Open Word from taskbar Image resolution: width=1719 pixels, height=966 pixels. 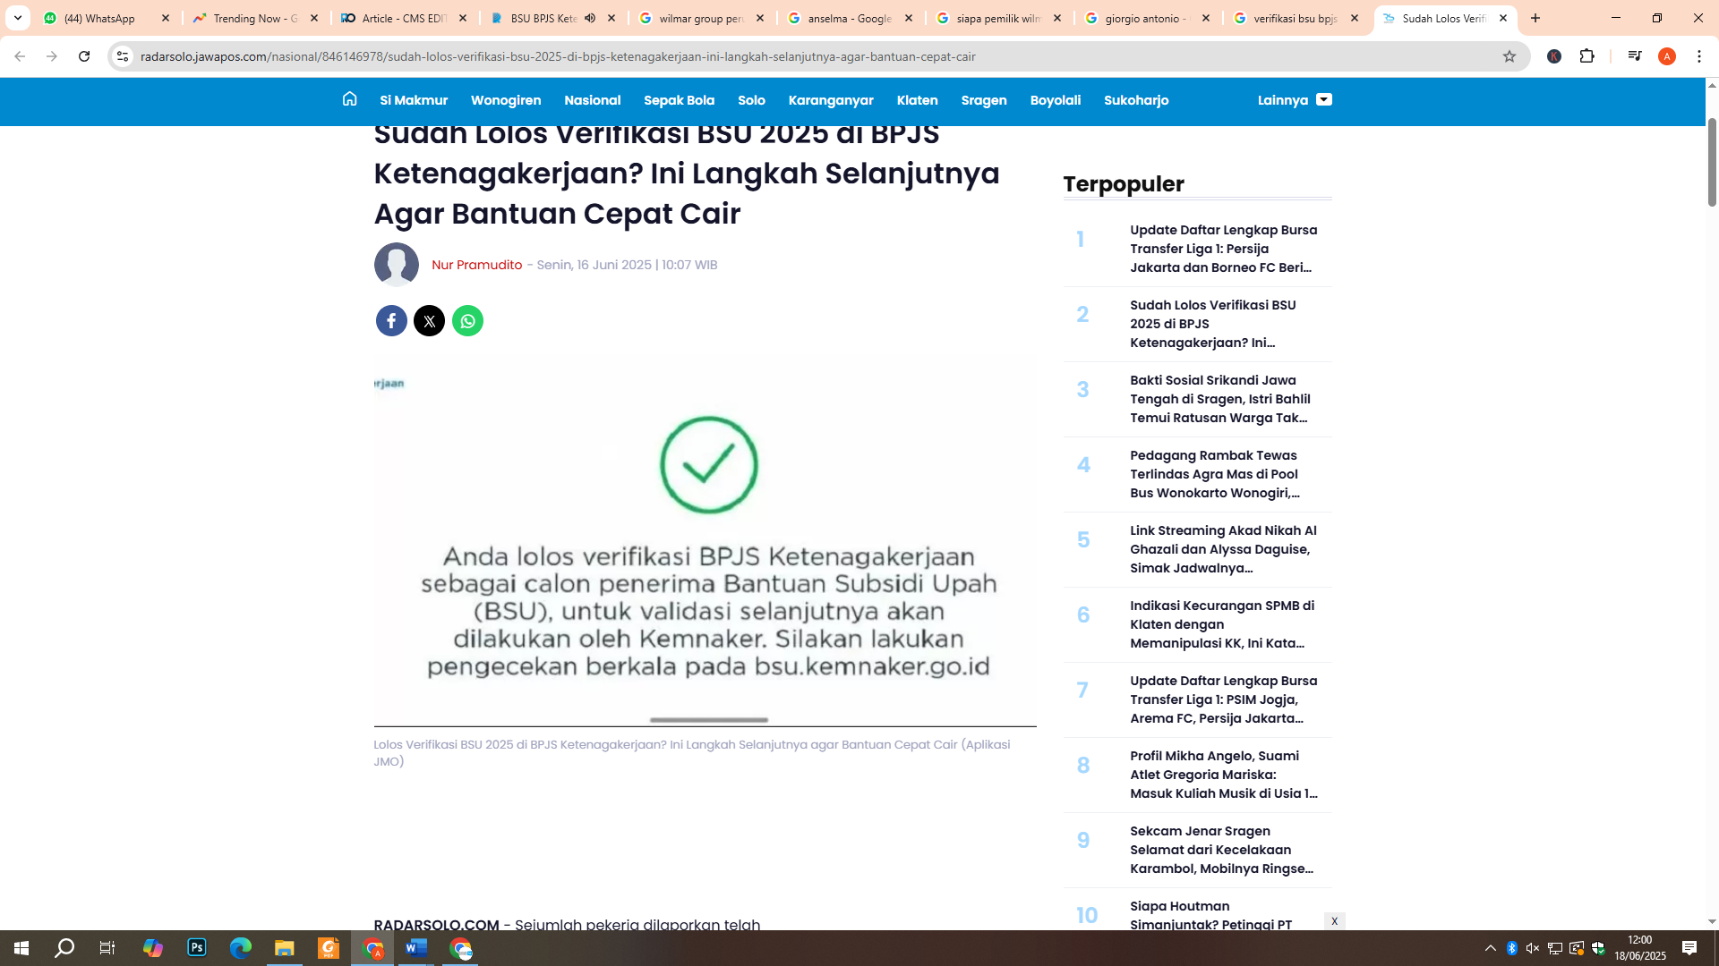point(416,948)
